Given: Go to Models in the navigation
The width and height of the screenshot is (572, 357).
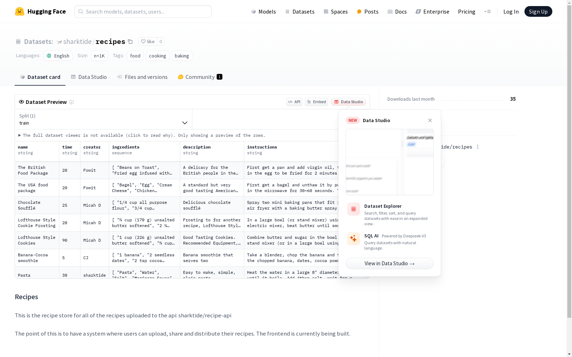Looking at the screenshot, I should [263, 11].
